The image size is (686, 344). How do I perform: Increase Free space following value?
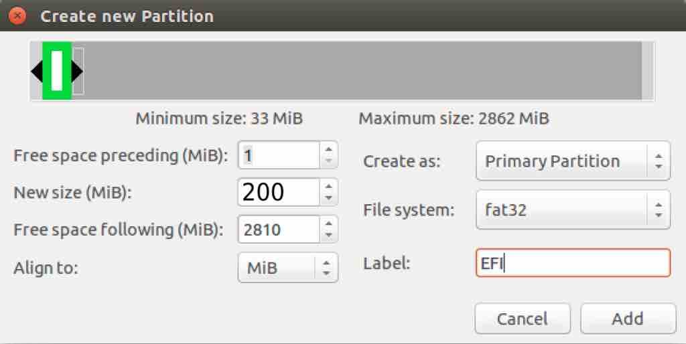click(329, 224)
